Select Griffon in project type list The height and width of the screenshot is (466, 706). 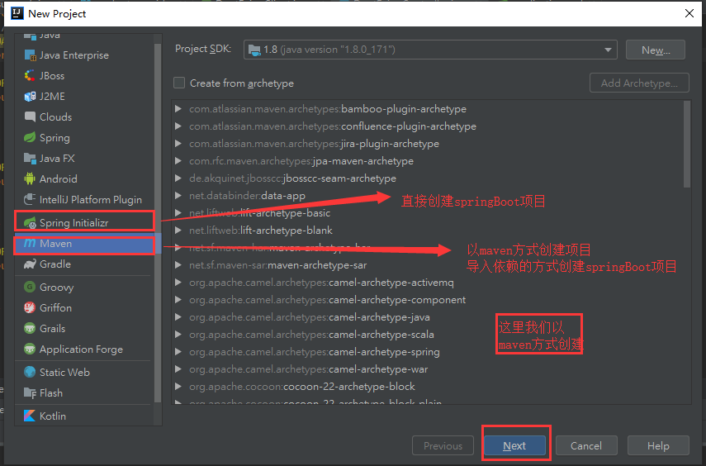[84, 308]
